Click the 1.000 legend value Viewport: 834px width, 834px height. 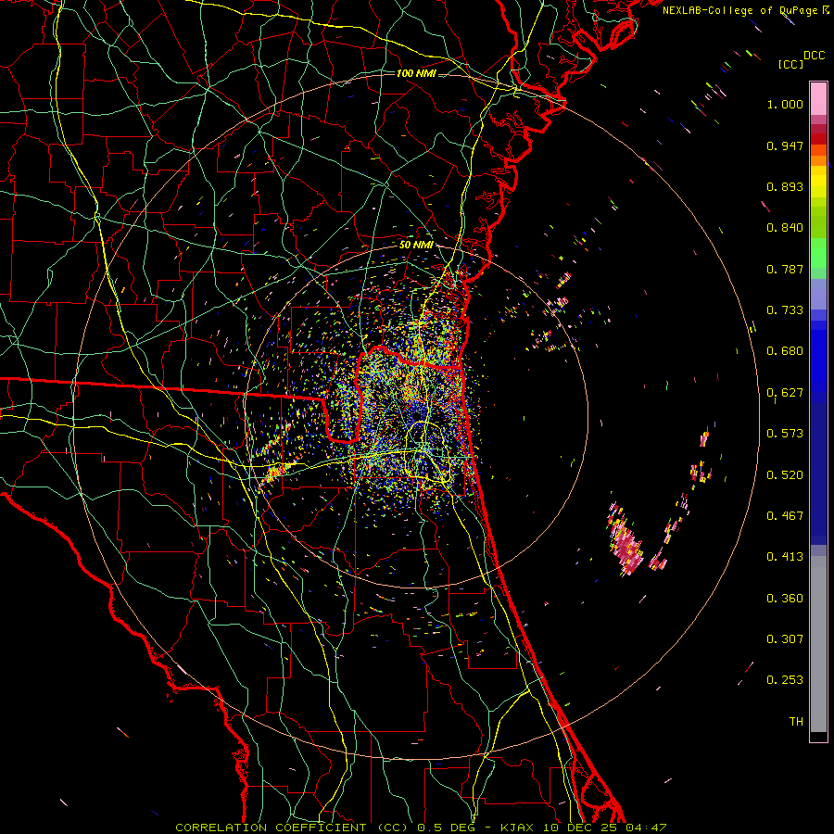click(x=785, y=104)
